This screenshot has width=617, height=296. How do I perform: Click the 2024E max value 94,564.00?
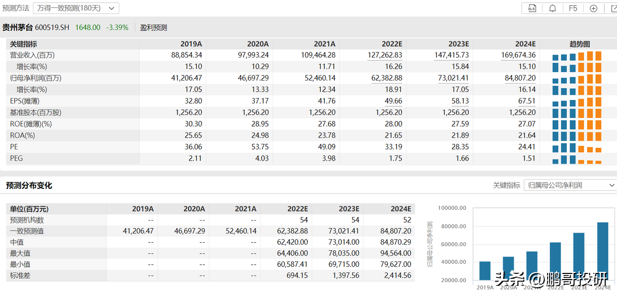396,253
